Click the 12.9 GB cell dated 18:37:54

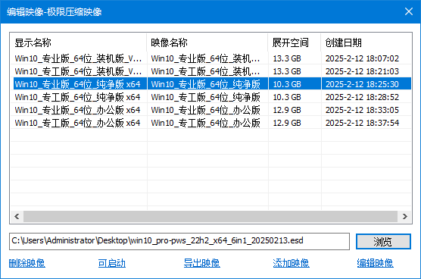(287, 123)
